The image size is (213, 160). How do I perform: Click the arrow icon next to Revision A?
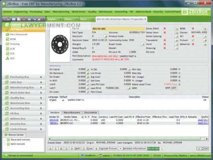(106, 36)
